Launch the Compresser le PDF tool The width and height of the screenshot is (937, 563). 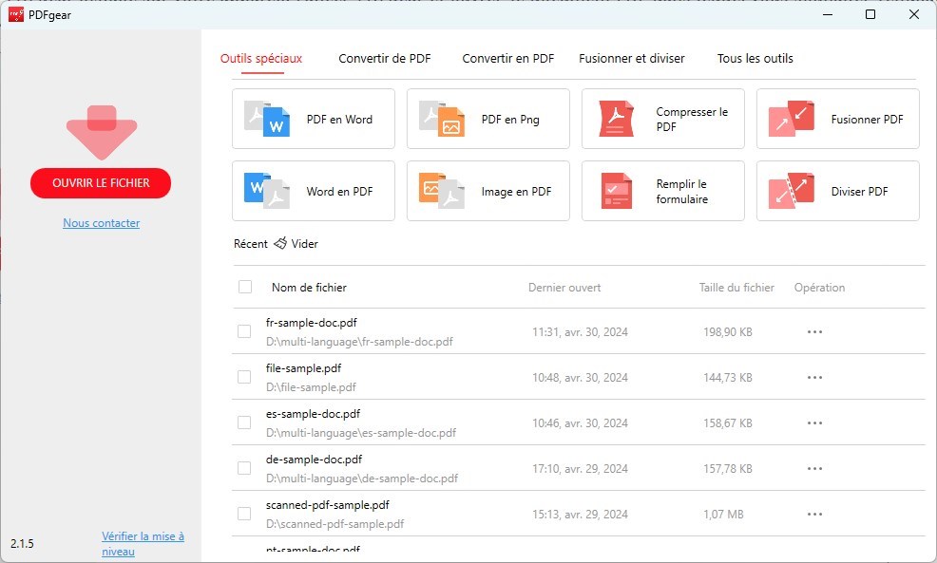(662, 118)
